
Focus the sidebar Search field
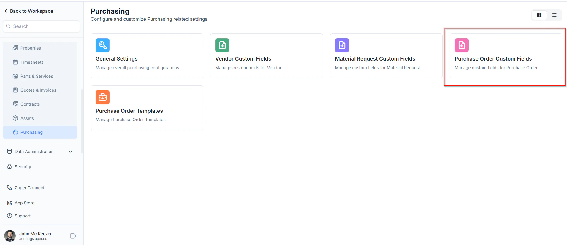click(41, 26)
